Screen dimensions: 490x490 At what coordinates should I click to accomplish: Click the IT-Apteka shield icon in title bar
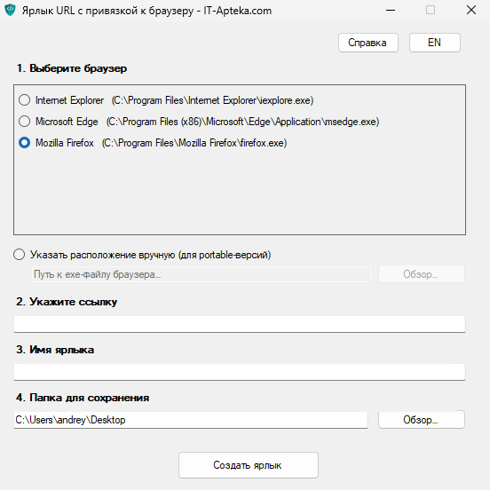[x=10, y=10]
